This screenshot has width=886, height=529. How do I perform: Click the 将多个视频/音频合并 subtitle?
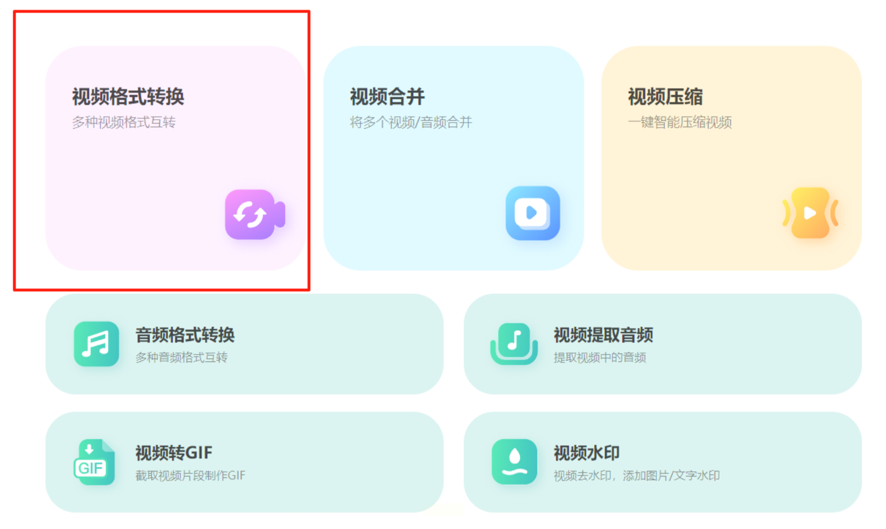coord(411,122)
